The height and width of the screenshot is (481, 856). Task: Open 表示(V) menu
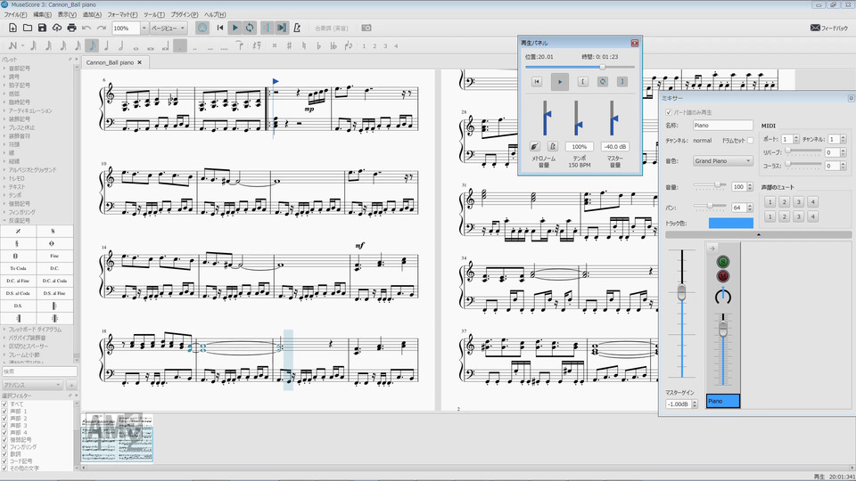(x=67, y=15)
